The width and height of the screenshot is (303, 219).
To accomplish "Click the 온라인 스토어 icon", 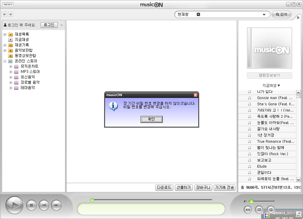I will point(11,61).
